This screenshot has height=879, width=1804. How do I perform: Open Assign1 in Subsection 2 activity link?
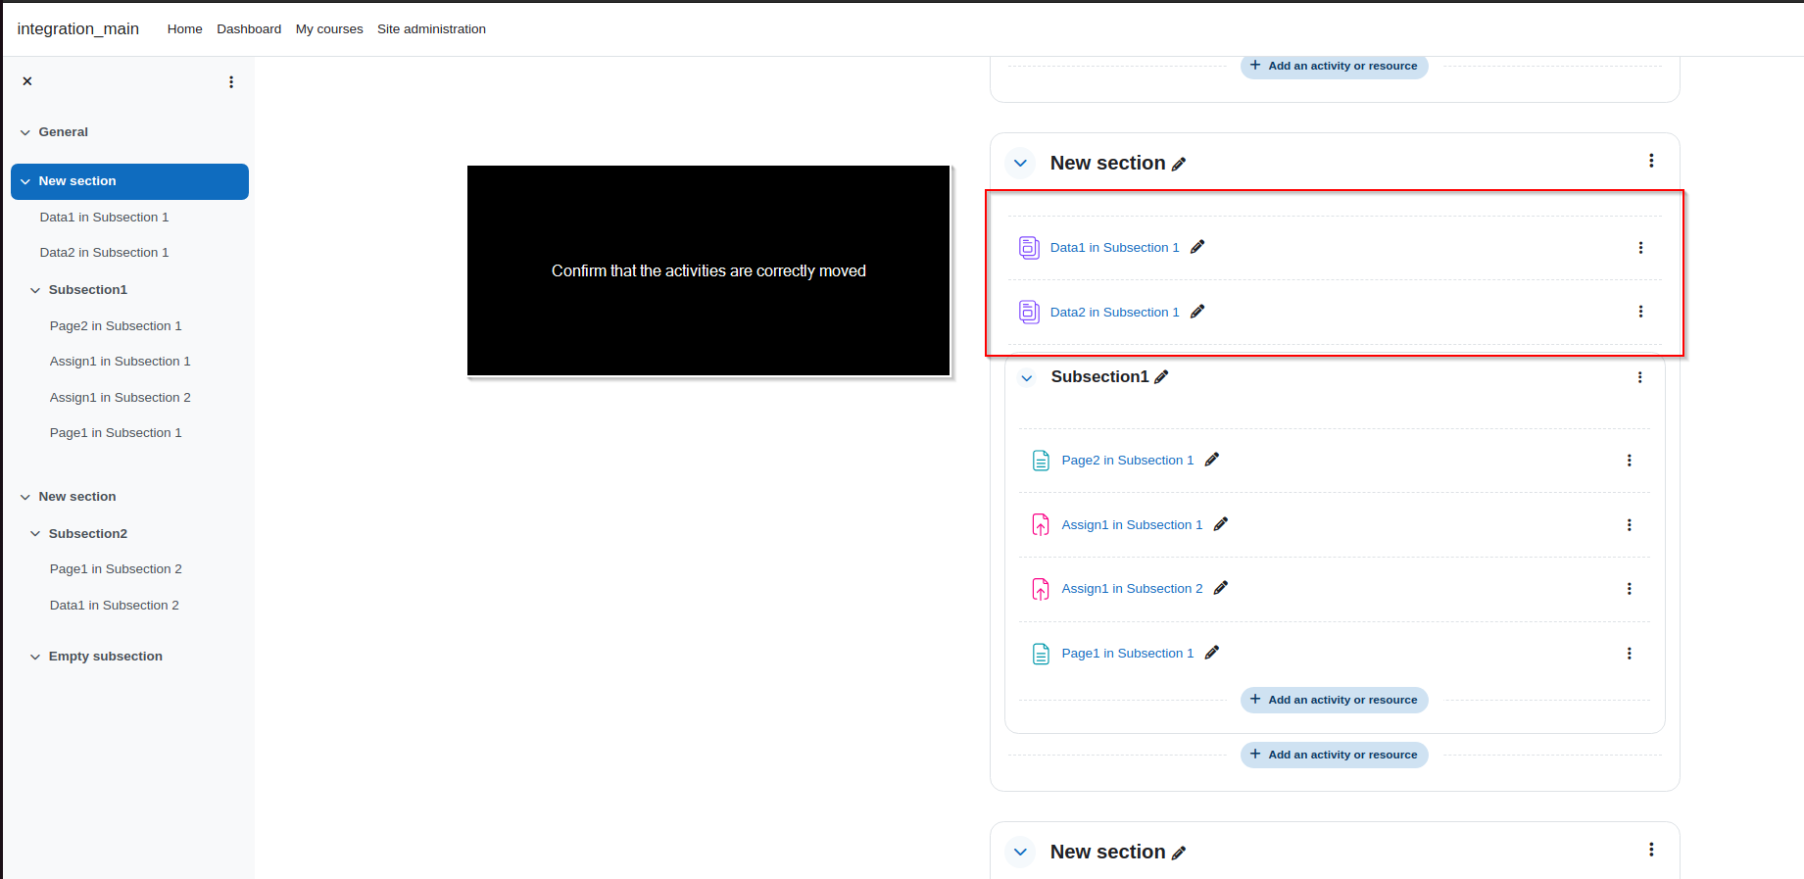click(1132, 589)
